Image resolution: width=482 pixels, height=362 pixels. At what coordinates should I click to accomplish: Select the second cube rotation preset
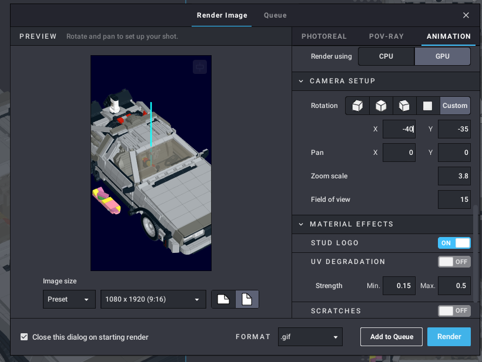(x=381, y=106)
